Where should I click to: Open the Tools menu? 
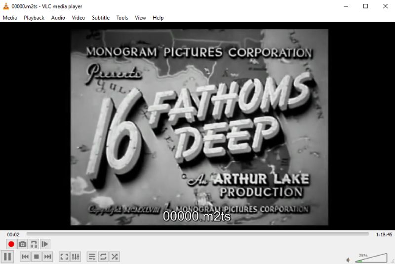click(122, 18)
